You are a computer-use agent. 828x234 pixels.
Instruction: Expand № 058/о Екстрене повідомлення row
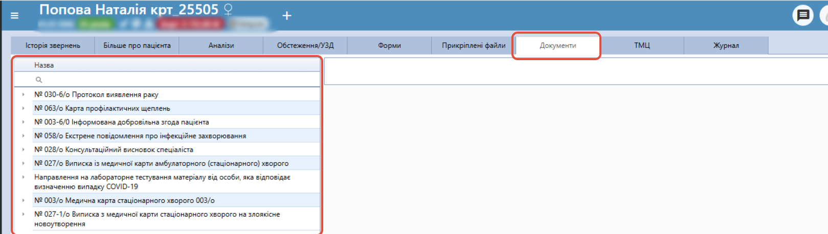point(23,136)
